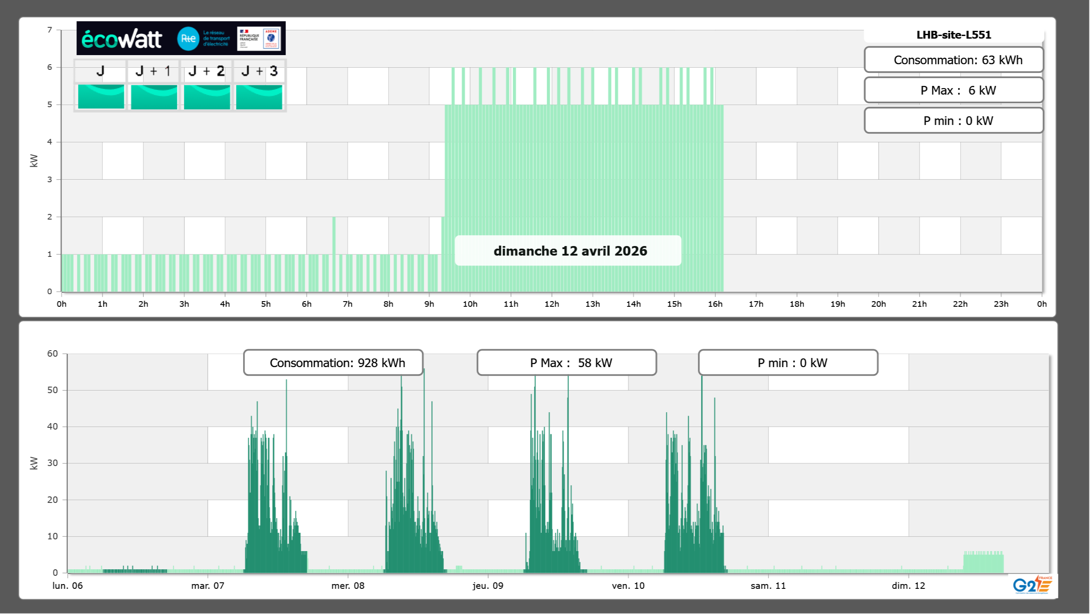Click the J + 3 day label

(259, 71)
